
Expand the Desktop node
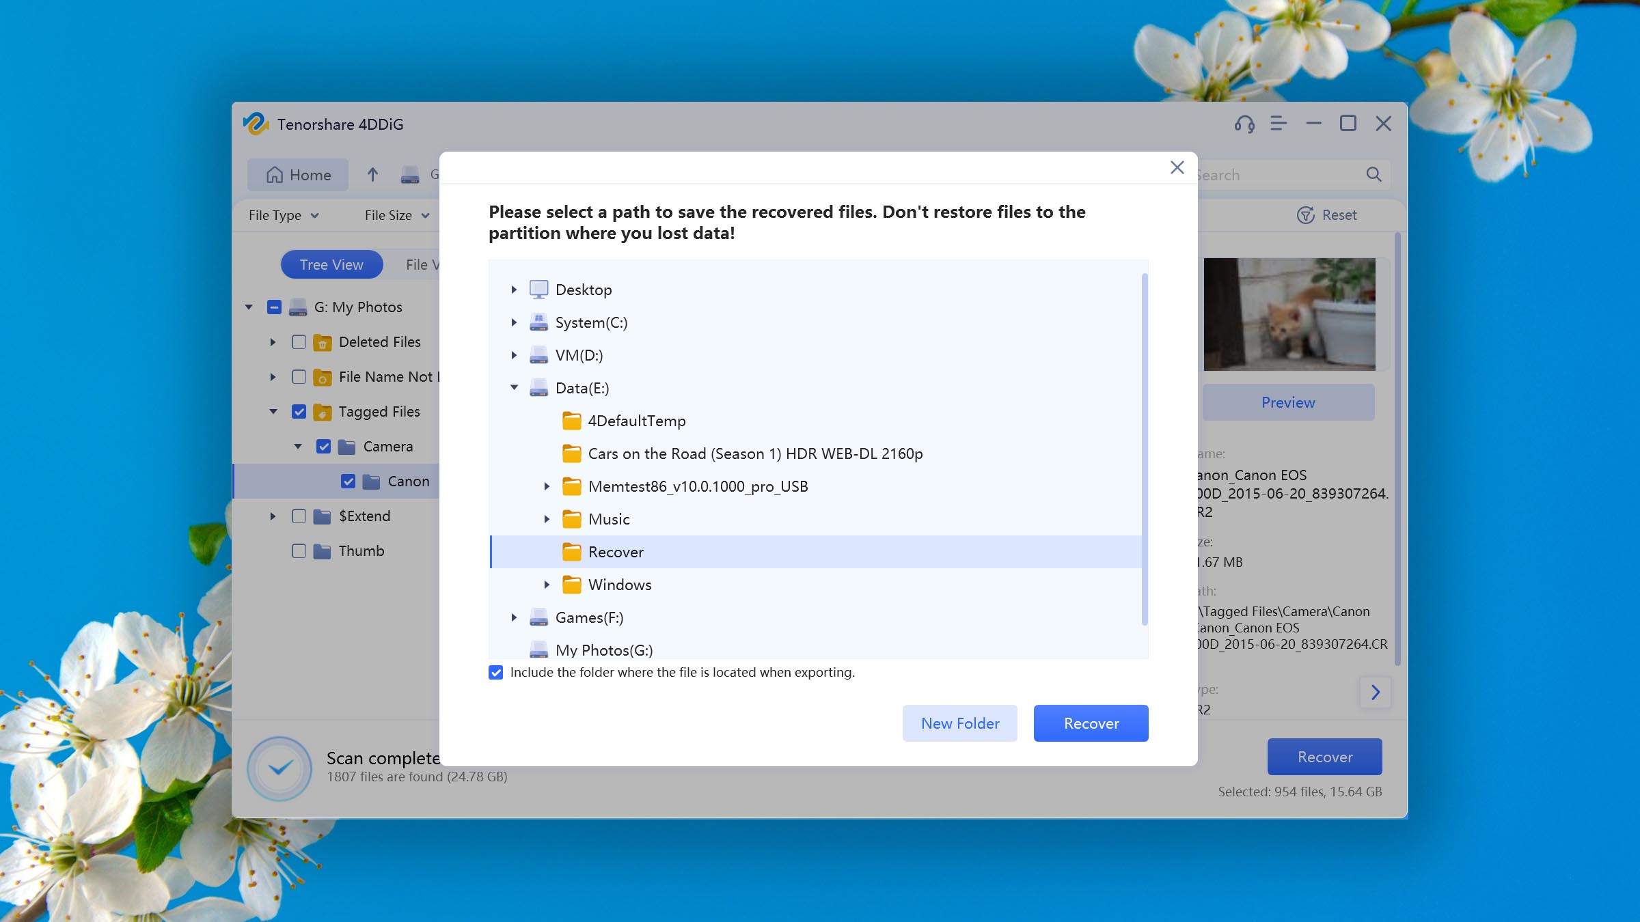pyautogui.click(x=514, y=290)
